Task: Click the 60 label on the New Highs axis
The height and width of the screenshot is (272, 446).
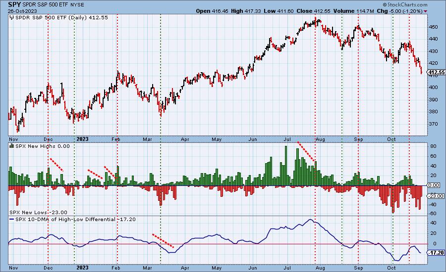Action: coord(433,156)
